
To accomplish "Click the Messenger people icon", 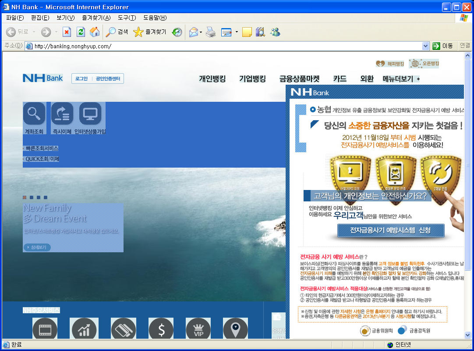I will [x=275, y=32].
